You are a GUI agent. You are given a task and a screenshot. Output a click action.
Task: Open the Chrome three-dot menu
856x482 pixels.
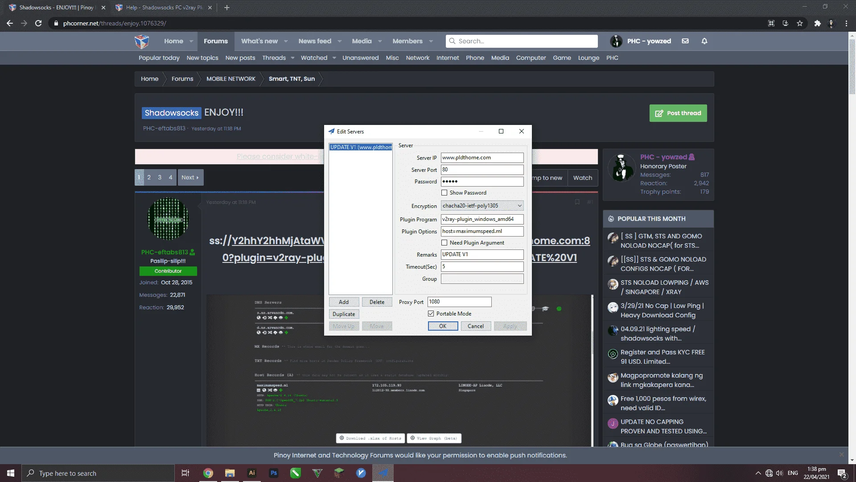[x=846, y=23]
